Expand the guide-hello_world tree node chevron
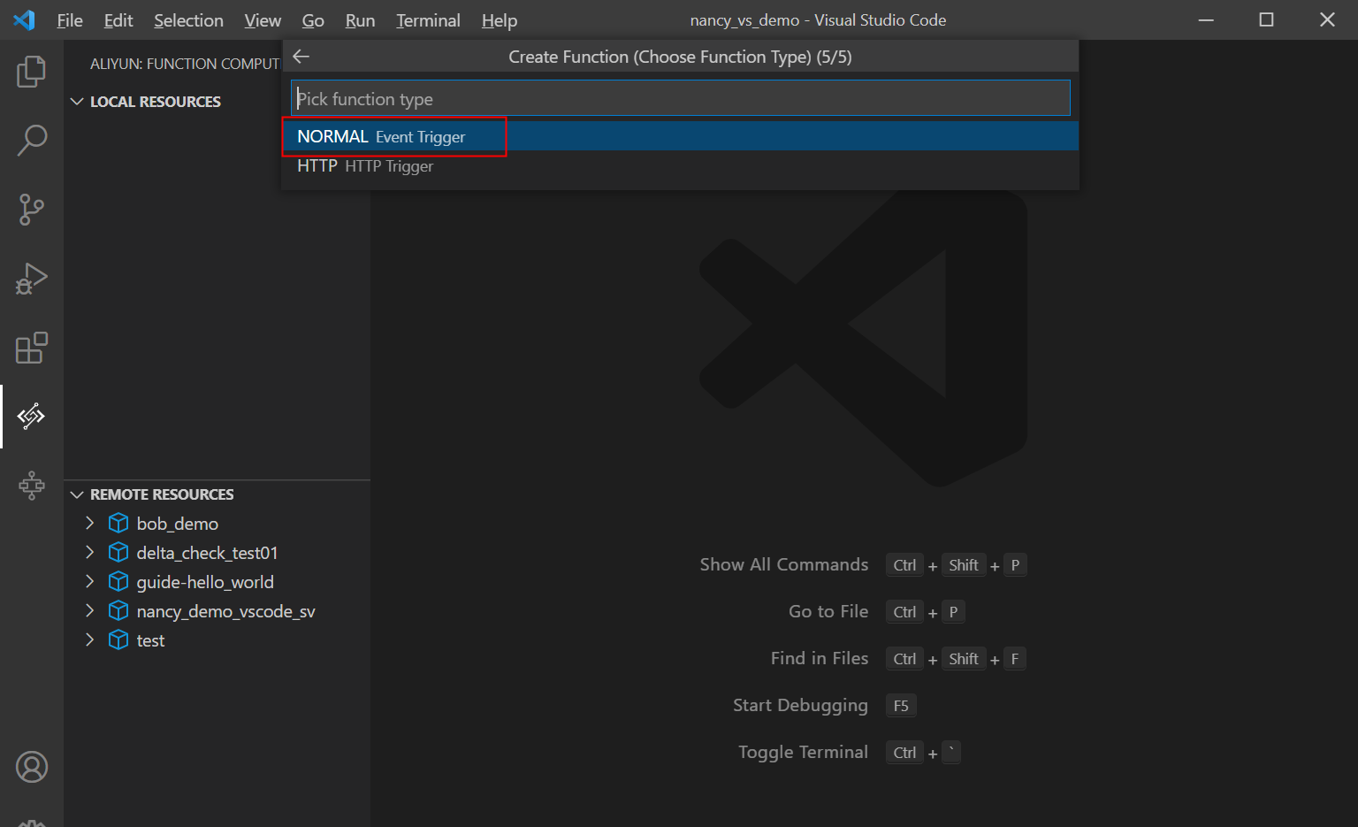This screenshot has height=827, width=1358. [89, 582]
